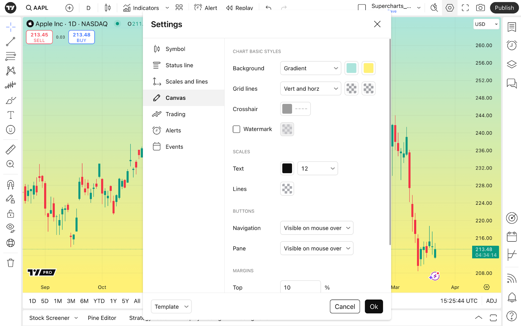Confirm settings with Ok button
This screenshot has height=326, width=521.
tap(374, 306)
